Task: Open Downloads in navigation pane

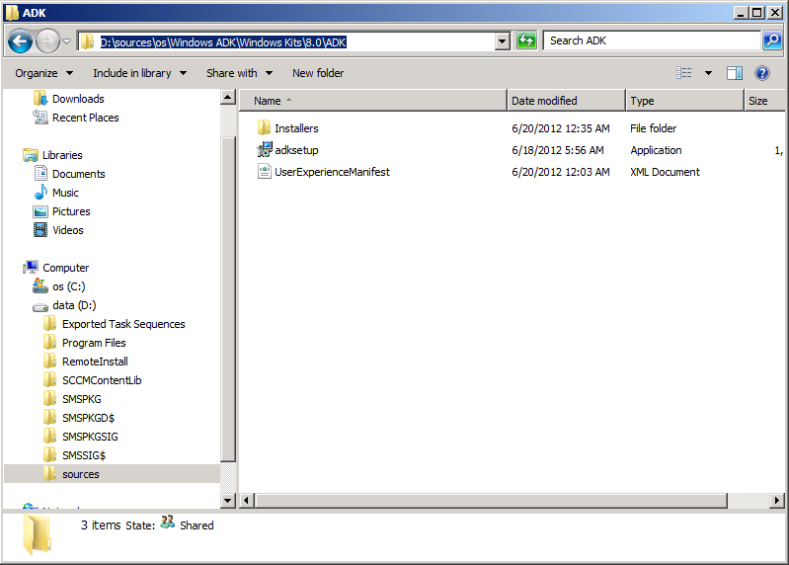Action: click(x=78, y=99)
